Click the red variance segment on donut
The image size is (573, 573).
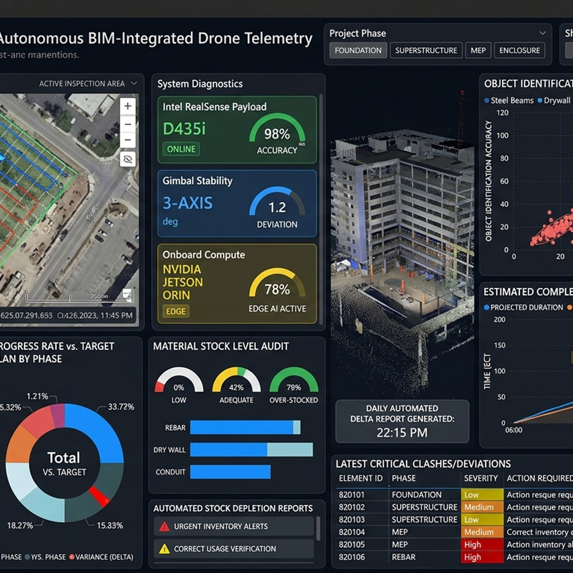99,496
